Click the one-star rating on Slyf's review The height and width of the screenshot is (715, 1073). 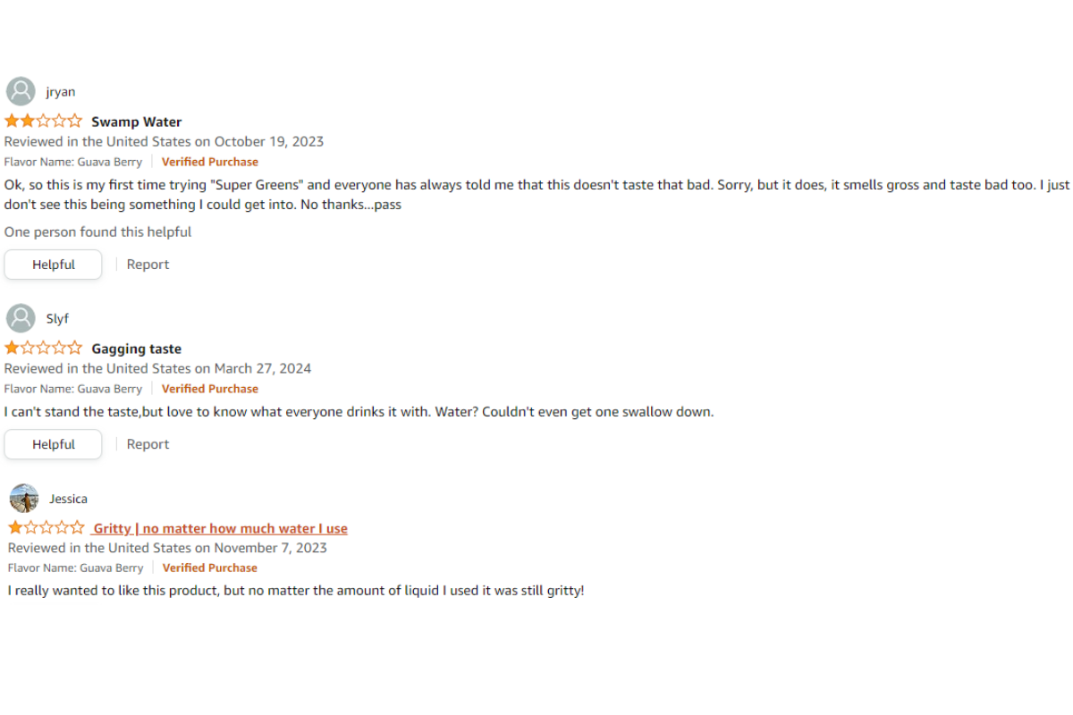click(x=43, y=349)
